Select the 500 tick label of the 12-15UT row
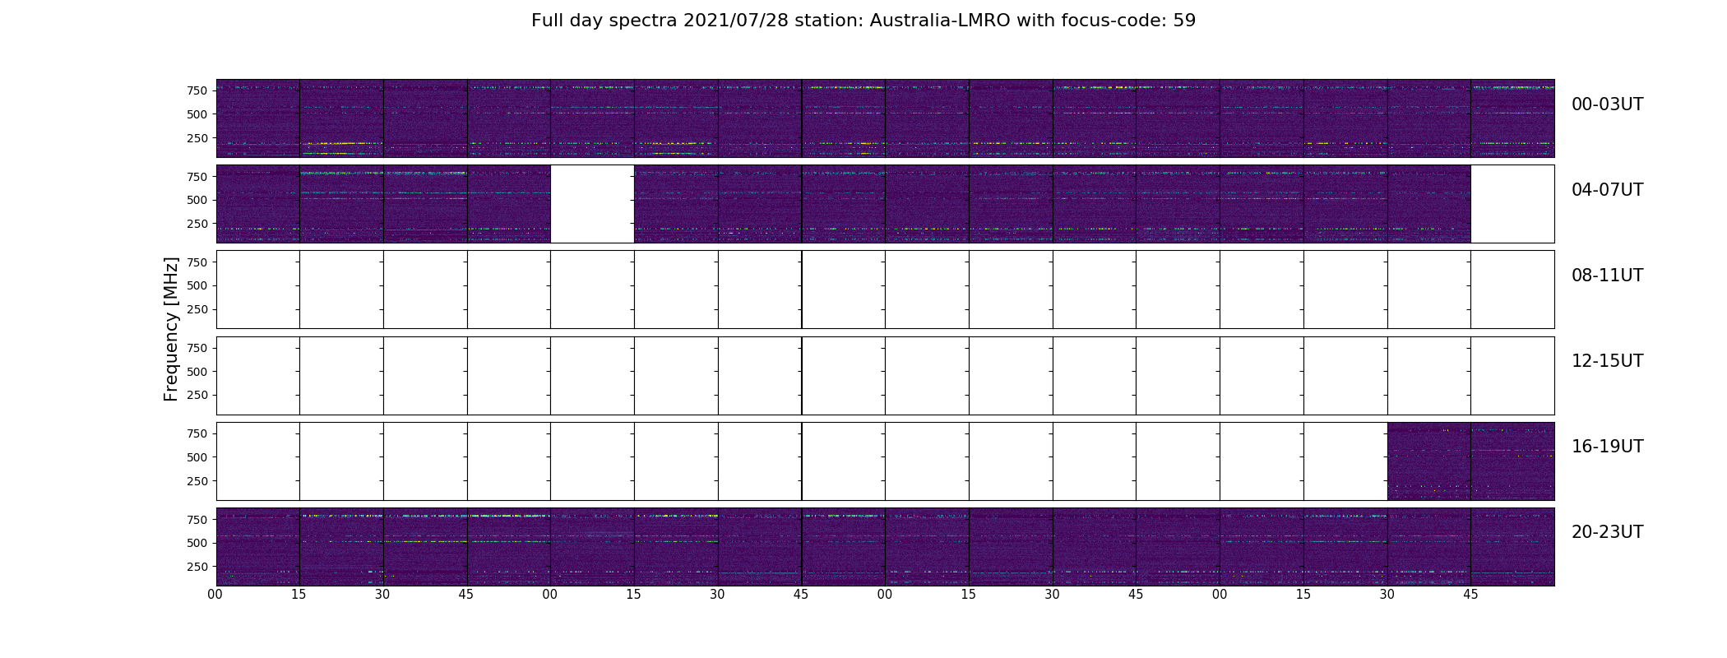The height and width of the screenshot is (658, 1727). [197, 372]
